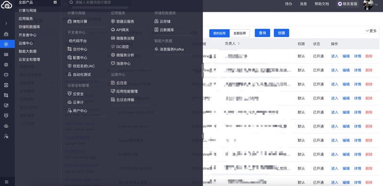Viewport: 383px width, 186px height.
Task: Expand 智能大数据 menu chevron
Action: pos(52,51)
